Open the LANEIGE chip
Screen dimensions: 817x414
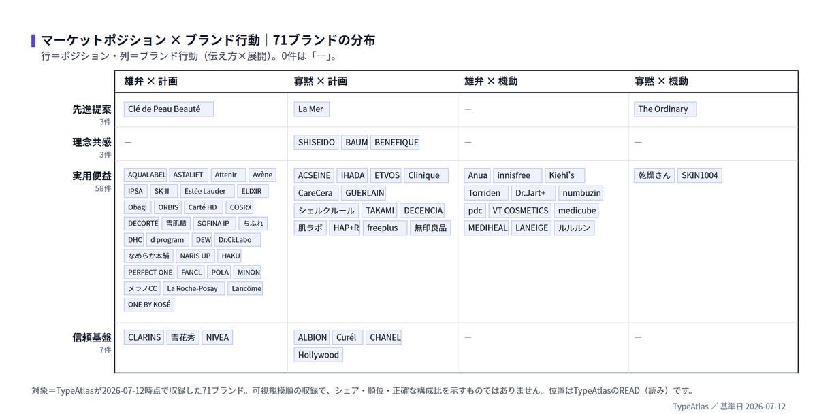[x=531, y=228]
